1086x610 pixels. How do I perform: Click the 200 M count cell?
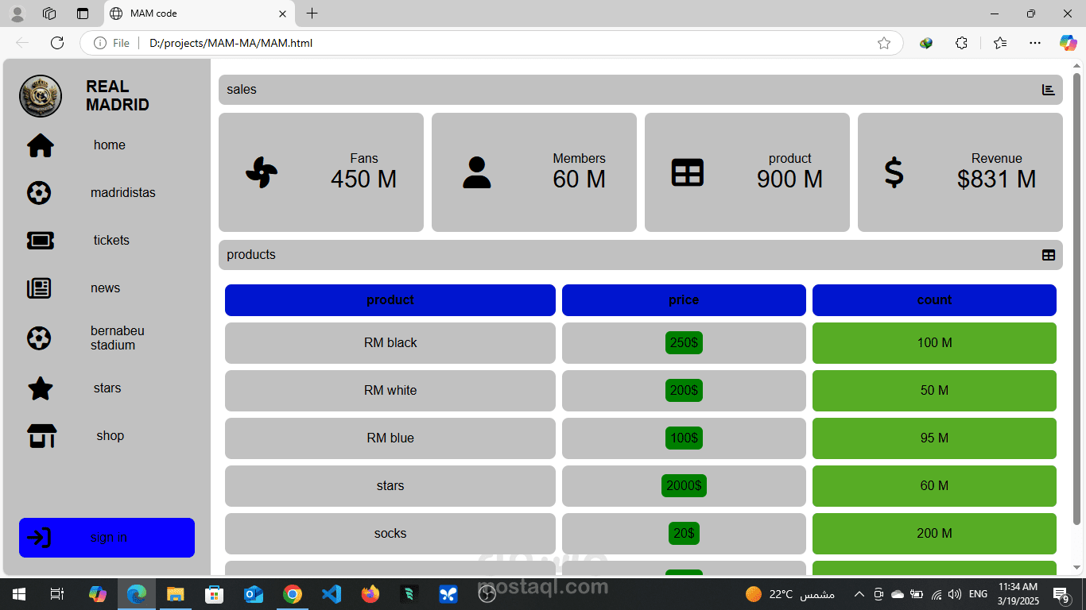click(934, 534)
